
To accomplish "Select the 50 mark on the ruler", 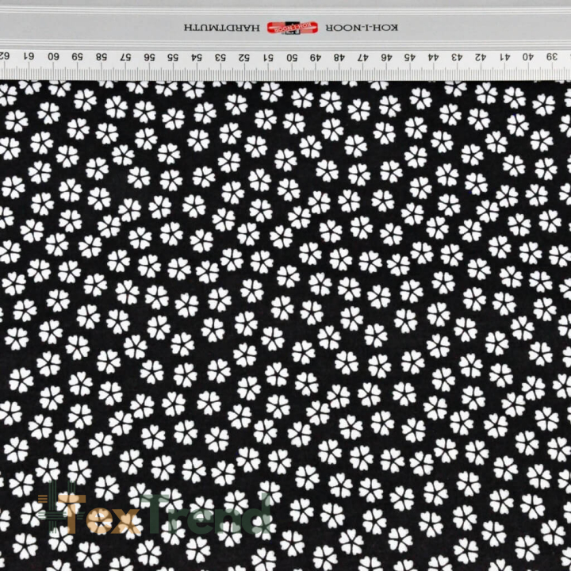I will [292, 58].
